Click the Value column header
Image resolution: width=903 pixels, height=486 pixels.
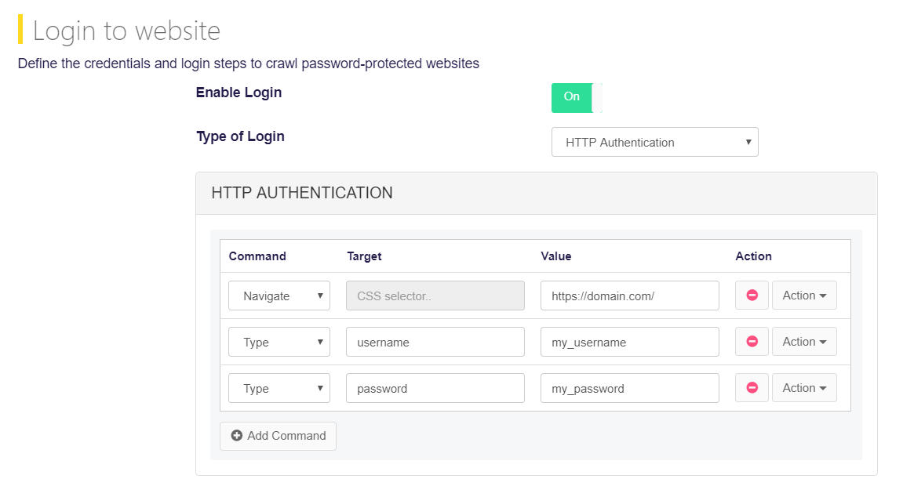pyautogui.click(x=556, y=256)
